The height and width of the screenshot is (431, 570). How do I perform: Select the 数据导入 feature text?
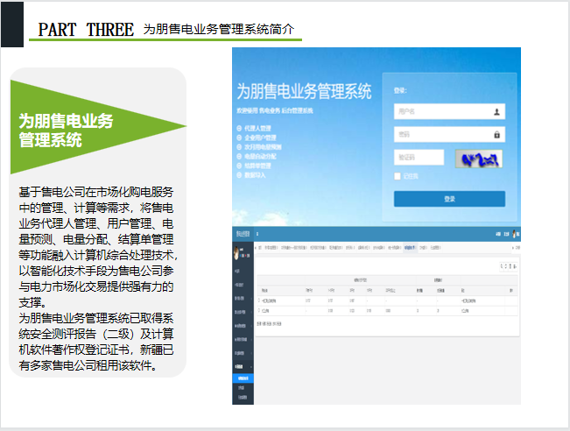pos(255,175)
